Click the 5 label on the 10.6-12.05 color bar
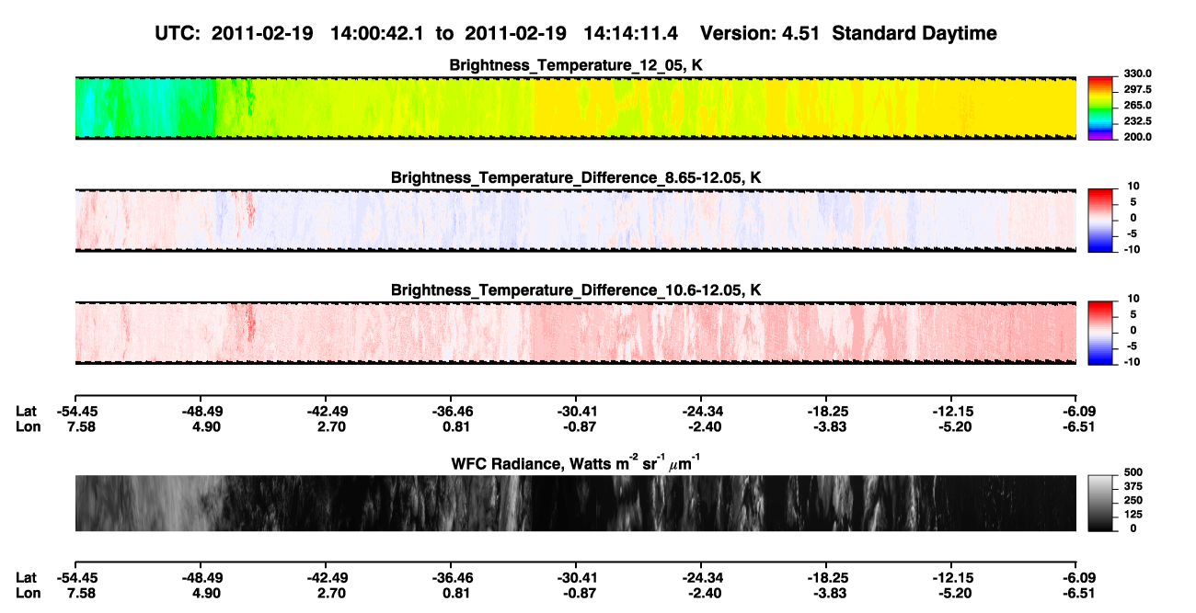 pos(1133,314)
